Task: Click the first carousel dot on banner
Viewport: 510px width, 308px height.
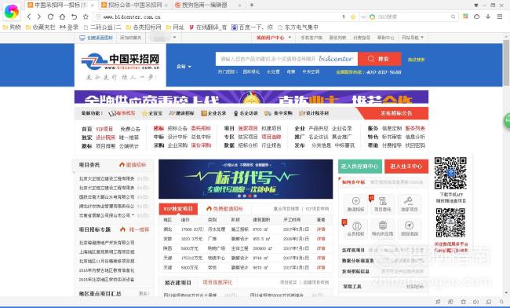Action: tap(239, 196)
